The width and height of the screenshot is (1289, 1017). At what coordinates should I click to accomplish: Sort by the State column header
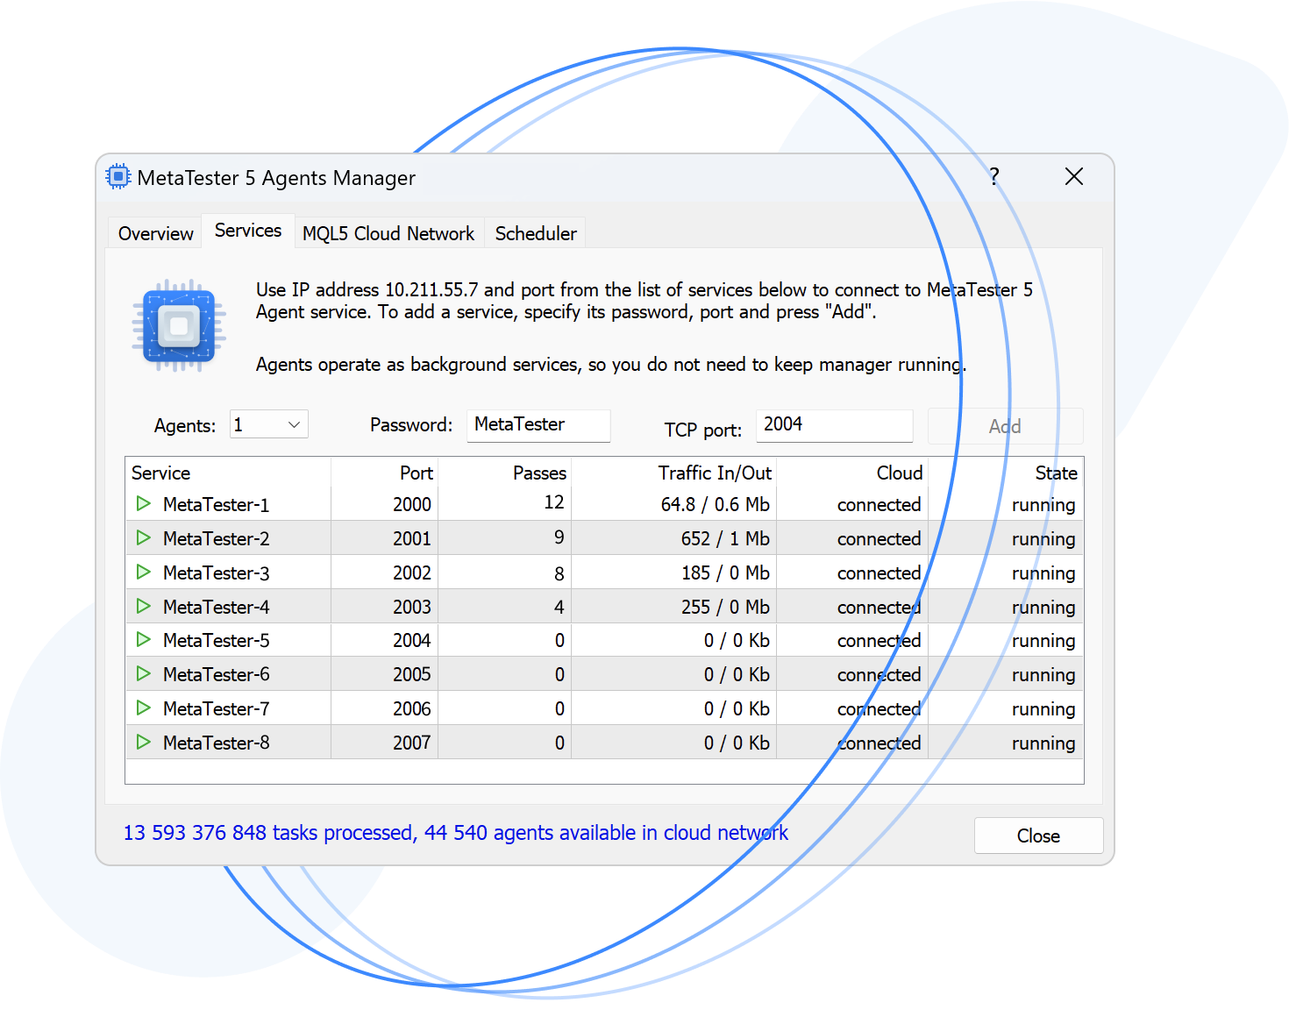1006,473
